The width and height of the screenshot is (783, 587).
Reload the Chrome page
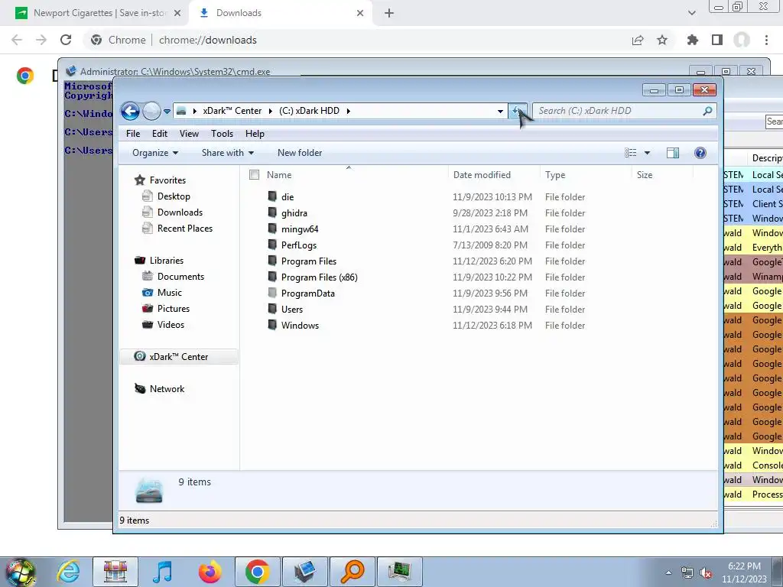point(66,40)
